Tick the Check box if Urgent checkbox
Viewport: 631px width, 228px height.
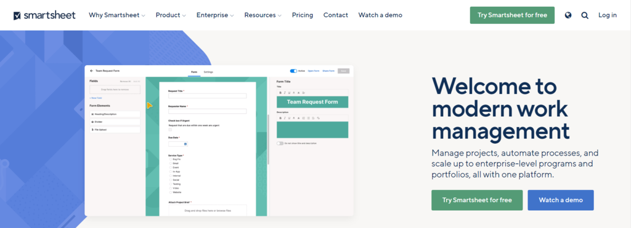pyautogui.click(x=170, y=130)
